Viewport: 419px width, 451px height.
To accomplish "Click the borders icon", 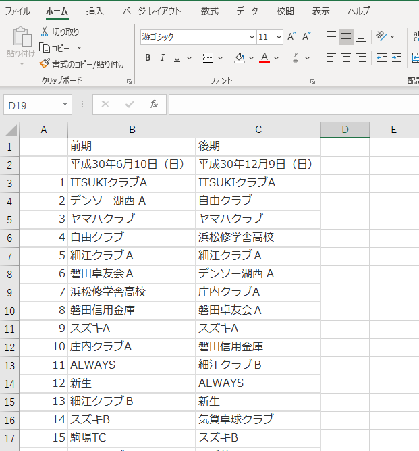I will [208, 58].
